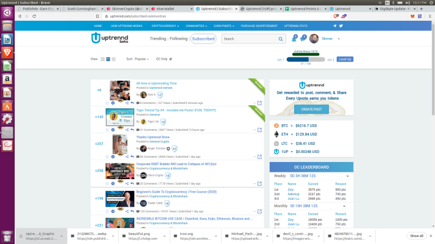435x244 pixels.
Task: Open Uptrennd Stats nav item
Action: [296, 26]
